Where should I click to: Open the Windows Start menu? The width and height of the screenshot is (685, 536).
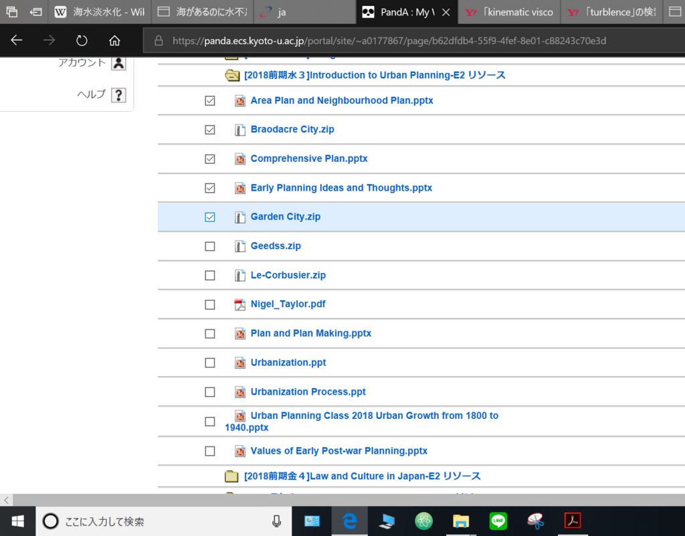click(x=17, y=521)
